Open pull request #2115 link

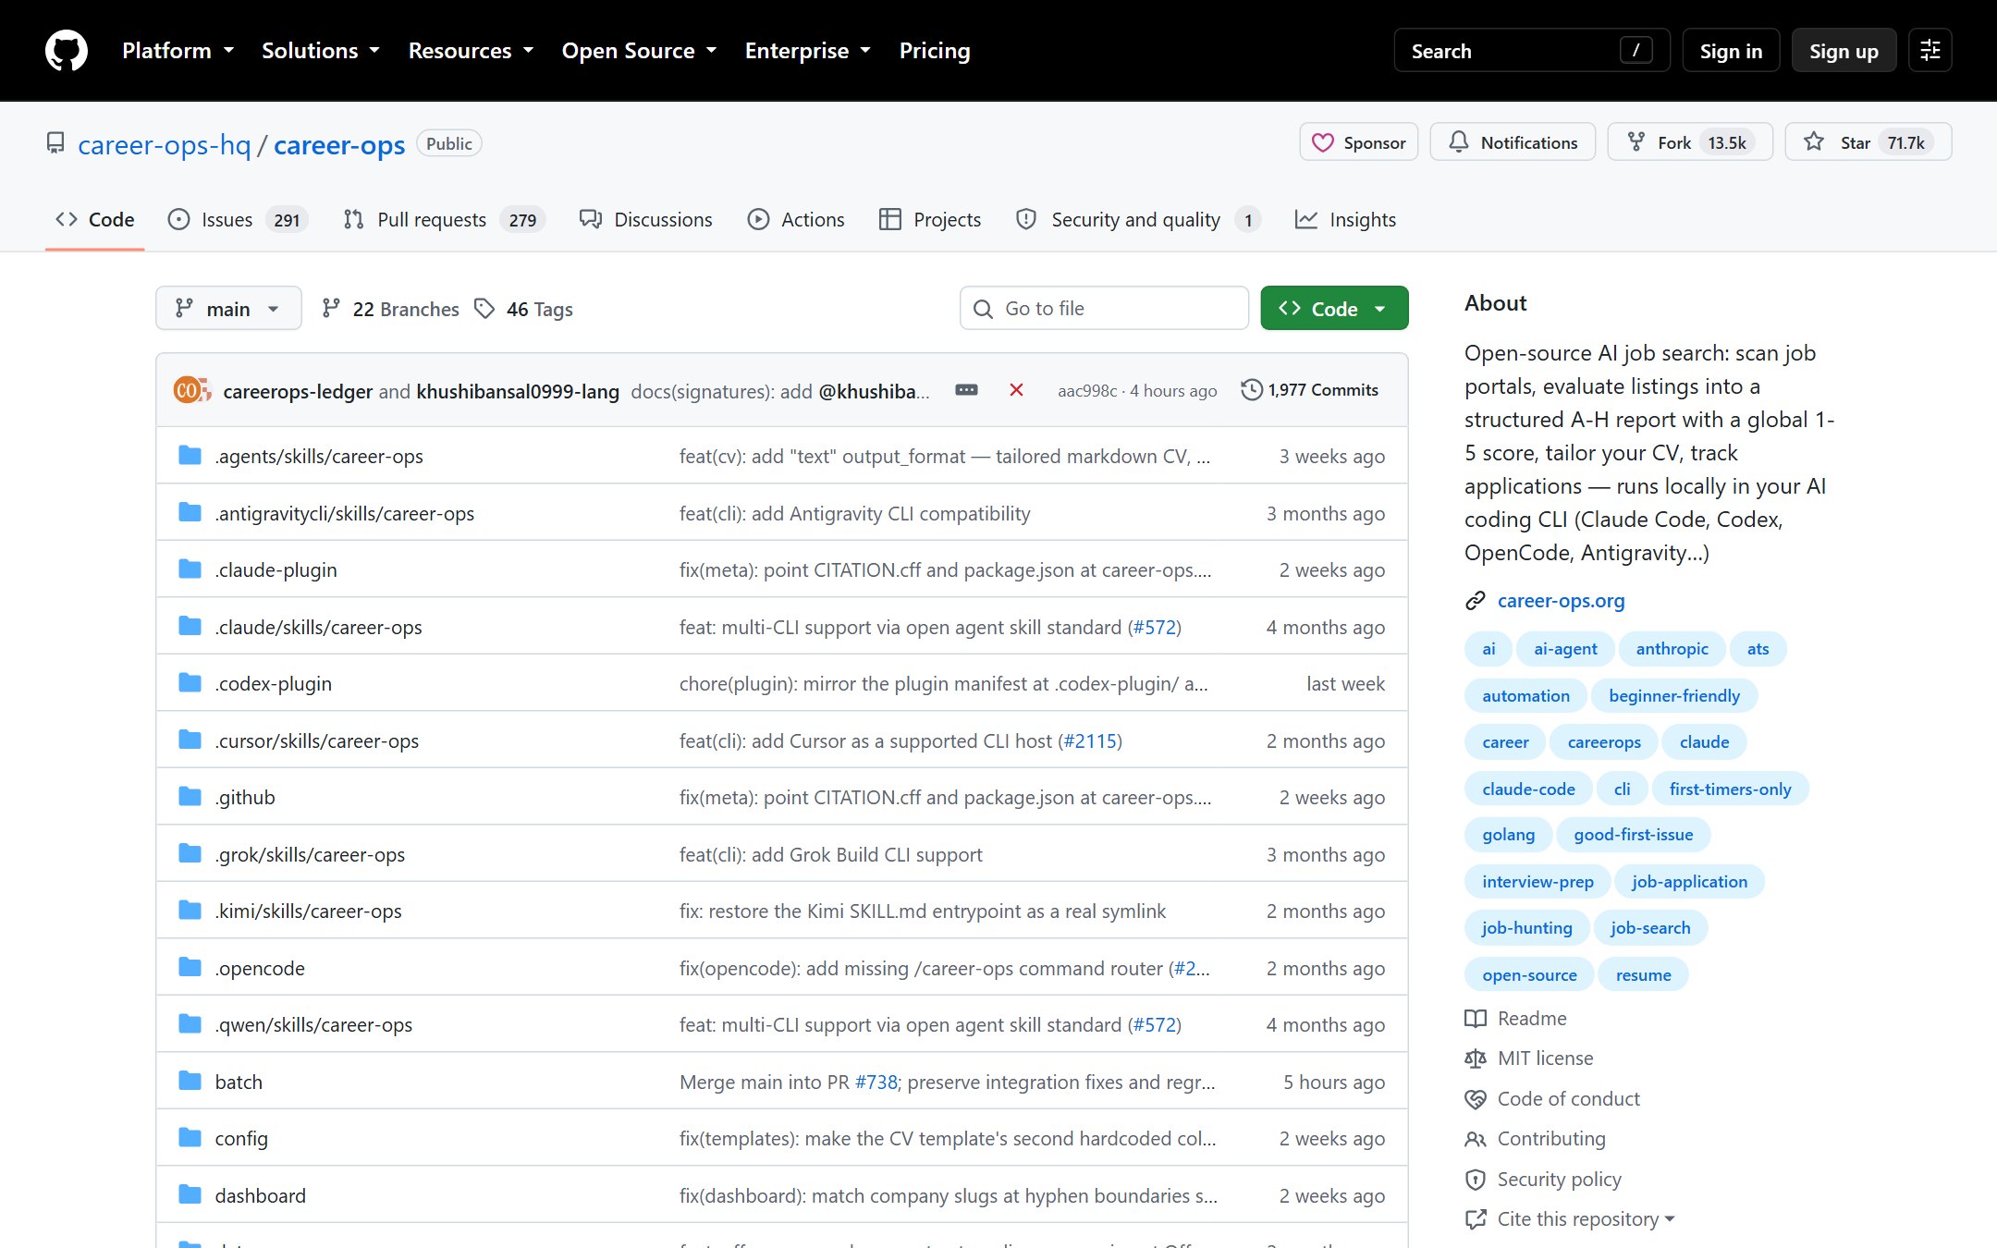(1090, 740)
